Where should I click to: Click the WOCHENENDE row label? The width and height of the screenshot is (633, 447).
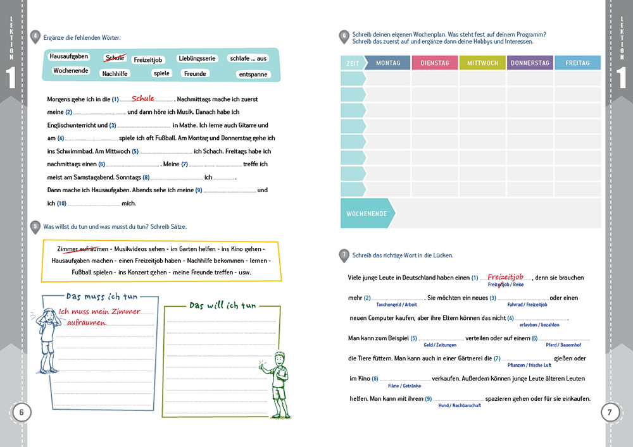(x=367, y=214)
